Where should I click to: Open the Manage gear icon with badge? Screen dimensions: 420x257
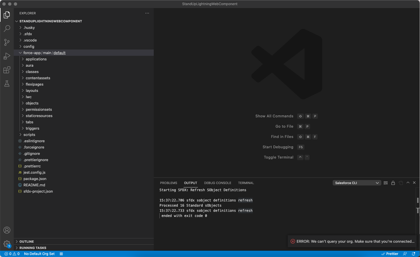pos(7,244)
